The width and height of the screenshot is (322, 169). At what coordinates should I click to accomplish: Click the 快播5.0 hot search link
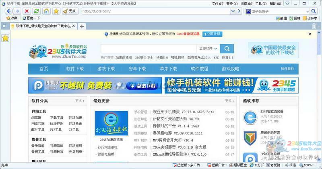pos(162,58)
